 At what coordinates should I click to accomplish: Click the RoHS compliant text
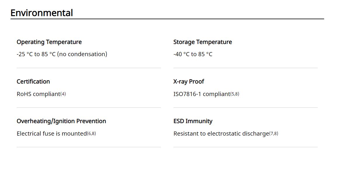(39, 94)
